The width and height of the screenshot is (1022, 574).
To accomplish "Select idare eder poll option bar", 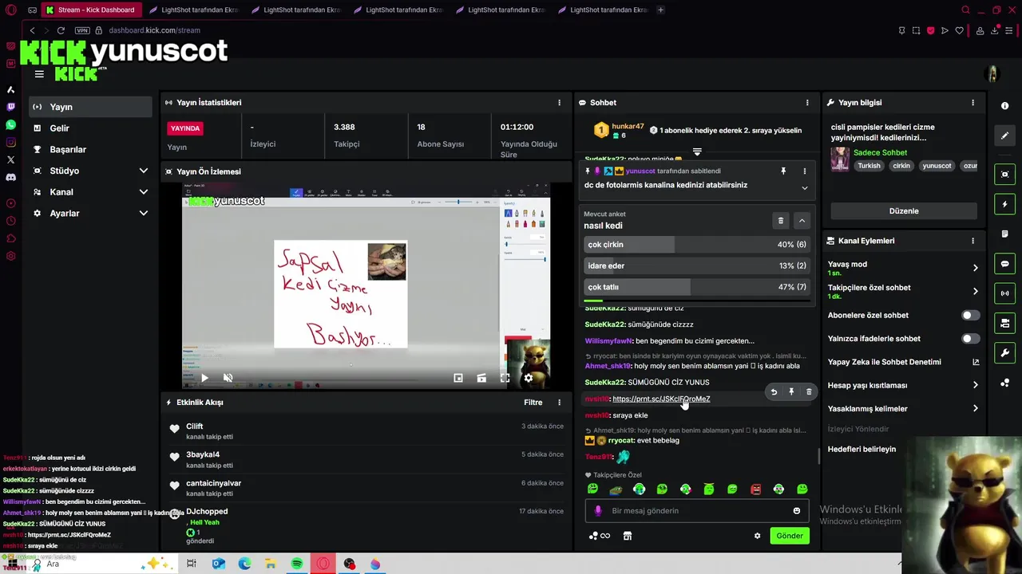I will (x=697, y=265).
